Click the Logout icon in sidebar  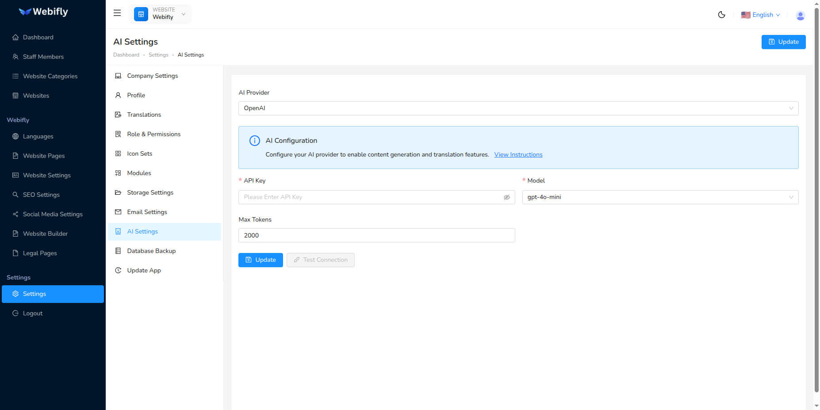15,314
